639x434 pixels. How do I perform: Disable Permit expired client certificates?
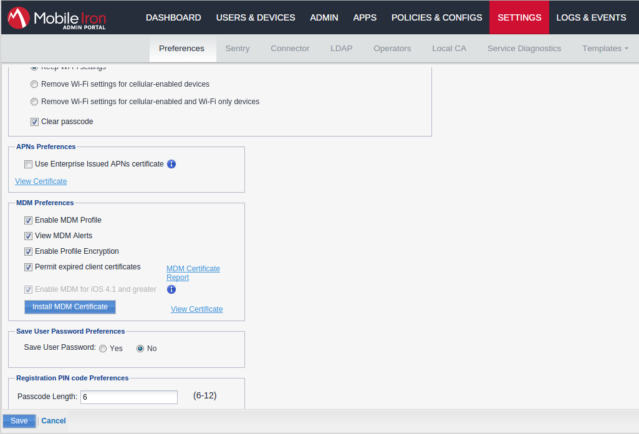coord(28,267)
